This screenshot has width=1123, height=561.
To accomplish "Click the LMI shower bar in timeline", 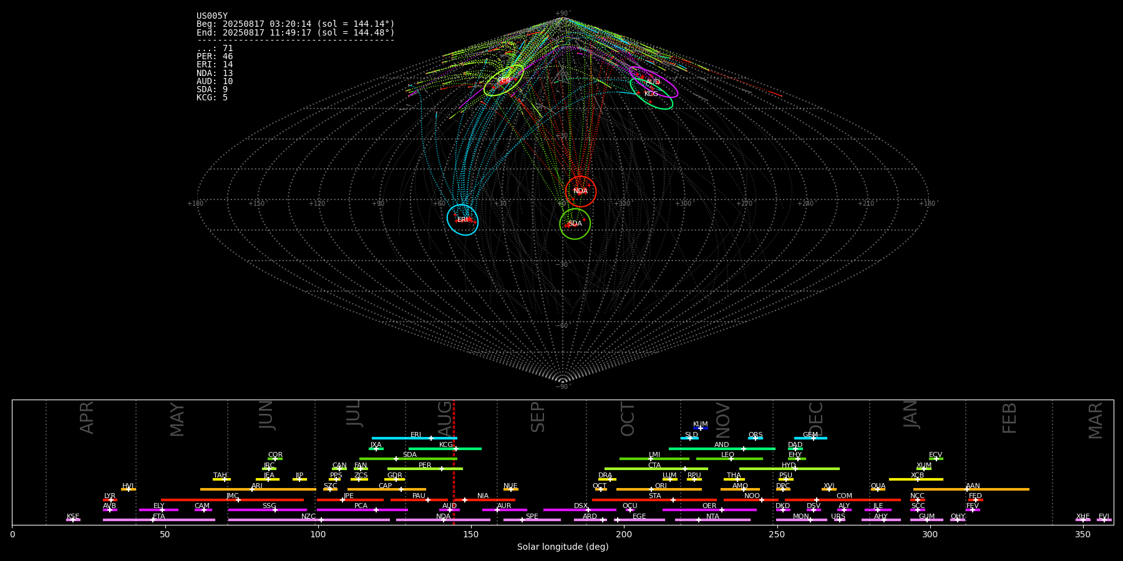I will (x=654, y=459).
